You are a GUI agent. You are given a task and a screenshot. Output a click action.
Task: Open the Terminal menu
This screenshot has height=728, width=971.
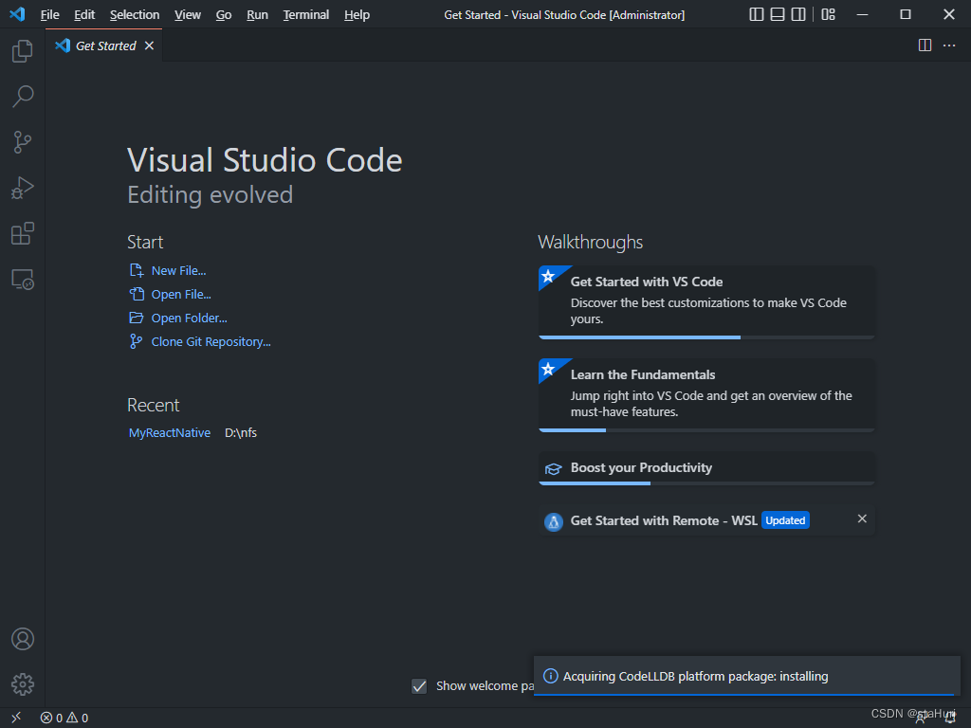pos(306,15)
